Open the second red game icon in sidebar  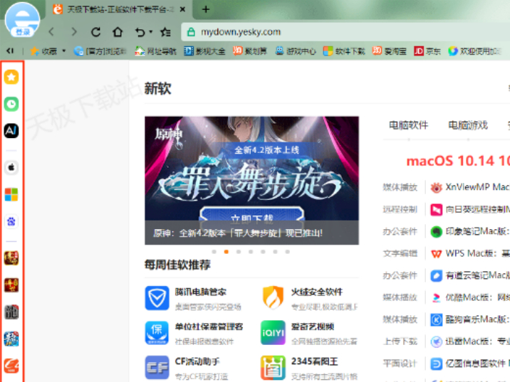(11, 285)
